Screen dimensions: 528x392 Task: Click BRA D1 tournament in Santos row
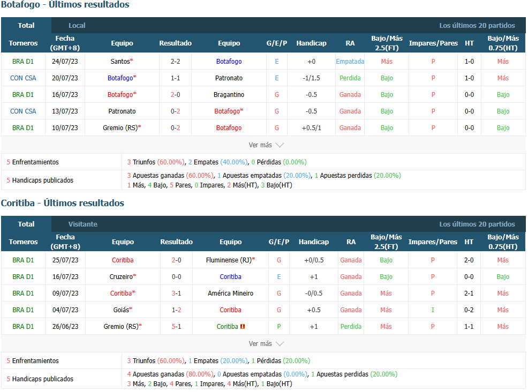click(23, 62)
